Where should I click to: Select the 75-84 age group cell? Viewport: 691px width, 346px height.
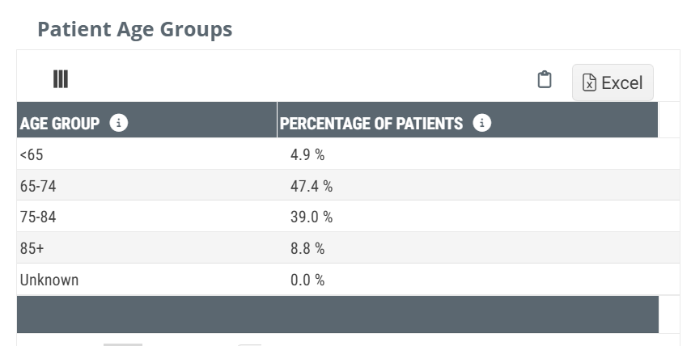coord(38,217)
